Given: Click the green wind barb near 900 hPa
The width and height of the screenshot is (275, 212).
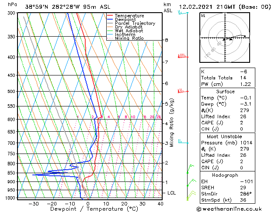Looking at the screenshot, I should [191, 183].
